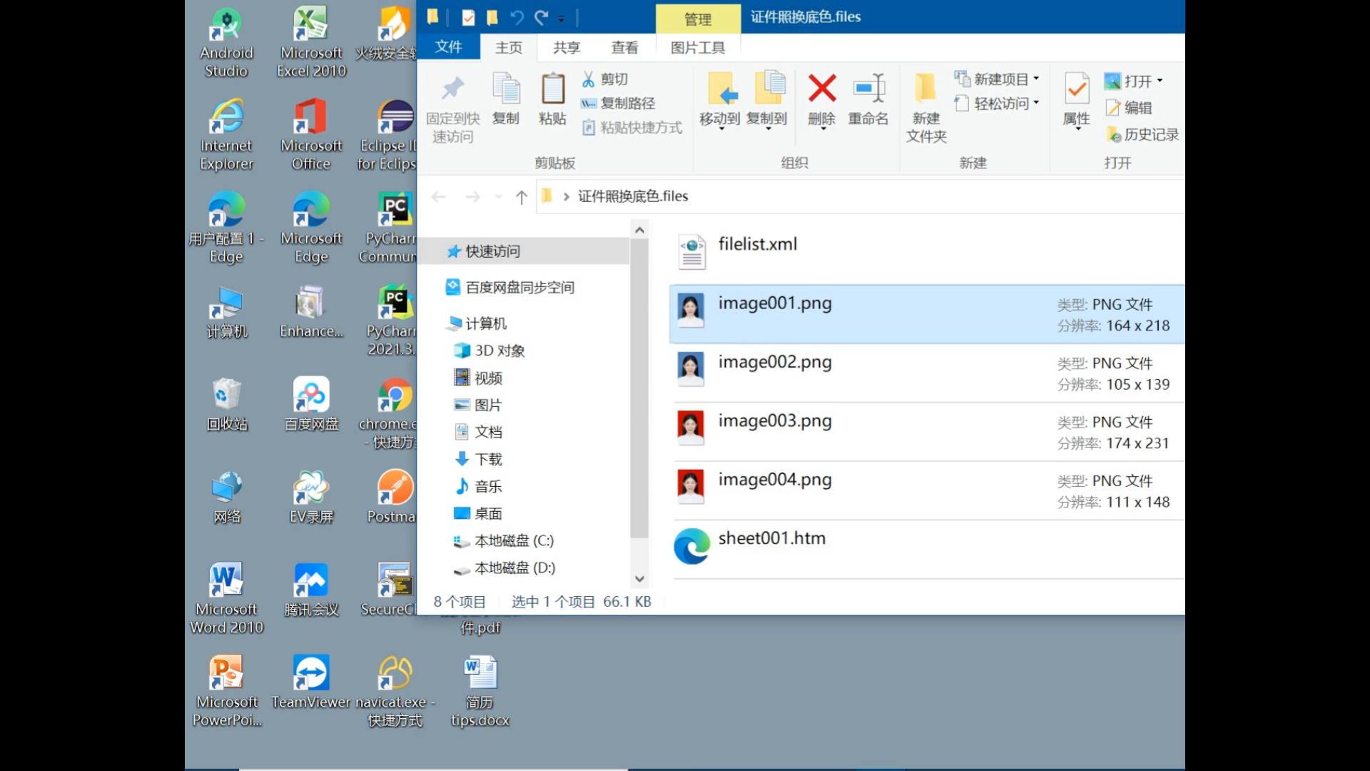Click the Delete (删除) red X icon
The image size is (1370, 771).
click(x=822, y=89)
